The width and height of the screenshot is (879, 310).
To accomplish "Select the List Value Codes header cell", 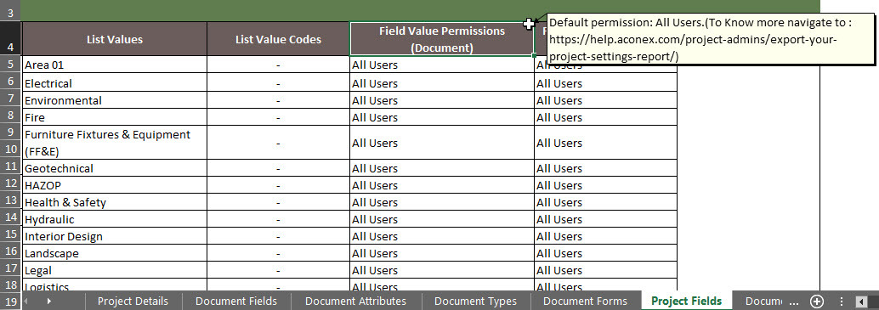I will (x=278, y=39).
